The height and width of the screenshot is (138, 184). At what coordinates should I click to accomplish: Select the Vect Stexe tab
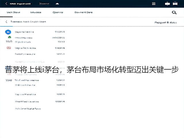tap(13, 12)
